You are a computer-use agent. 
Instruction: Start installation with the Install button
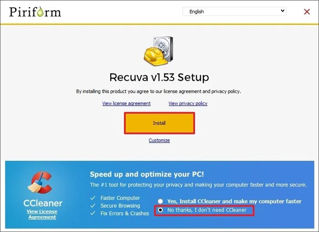pos(159,123)
